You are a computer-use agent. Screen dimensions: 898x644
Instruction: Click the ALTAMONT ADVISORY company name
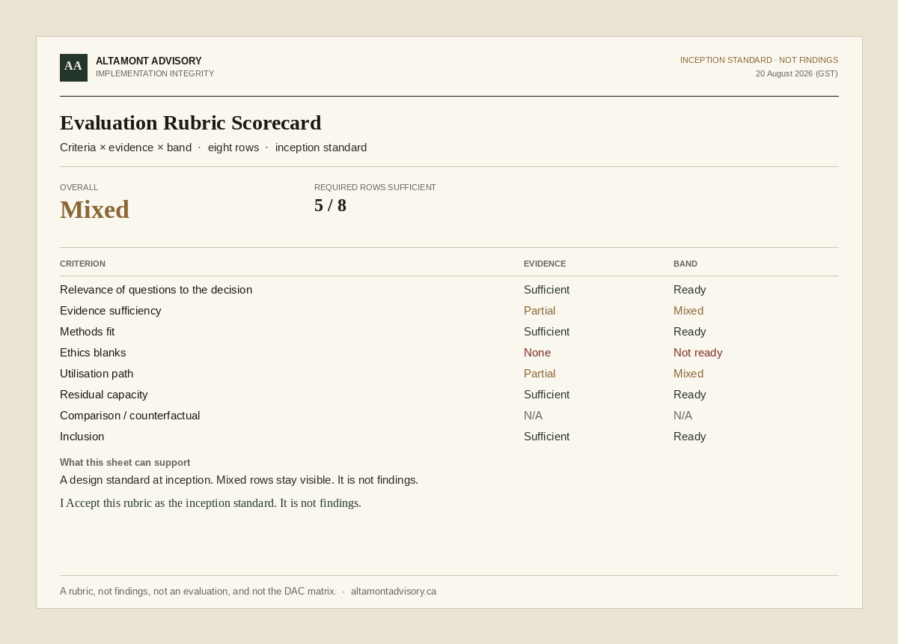149,61
